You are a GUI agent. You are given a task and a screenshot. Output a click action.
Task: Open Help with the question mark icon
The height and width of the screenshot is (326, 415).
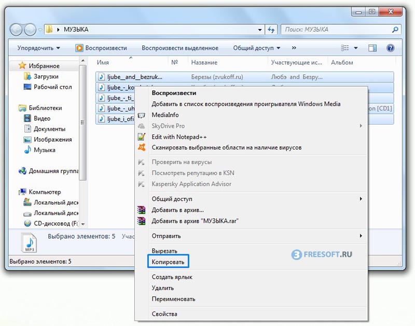390,48
